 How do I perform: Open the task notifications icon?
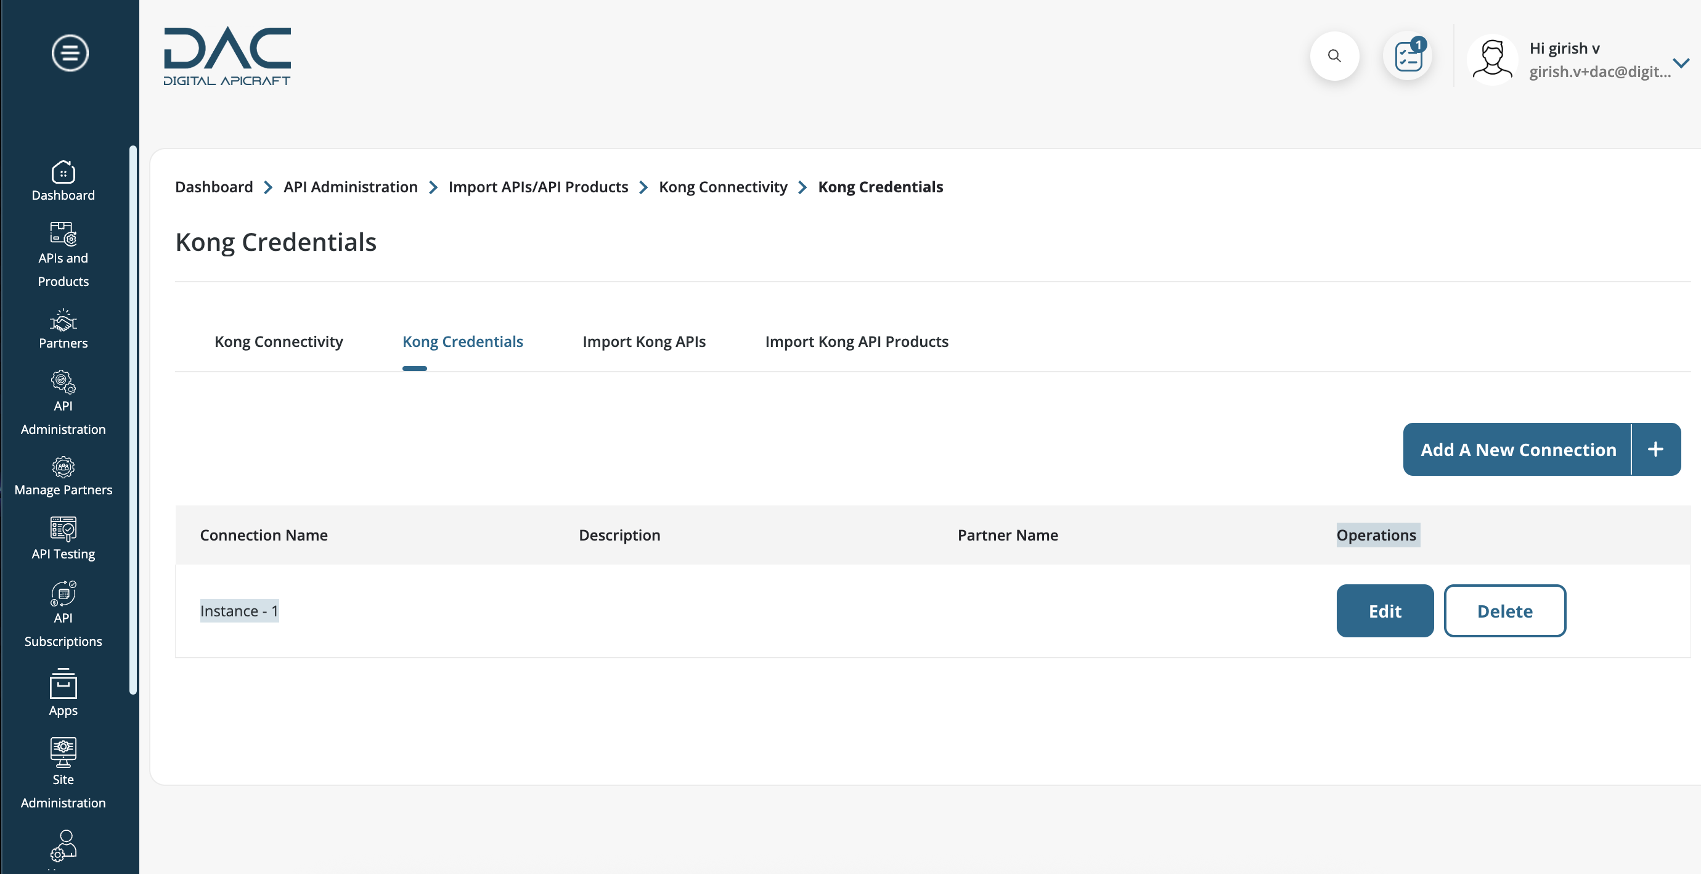1408,56
